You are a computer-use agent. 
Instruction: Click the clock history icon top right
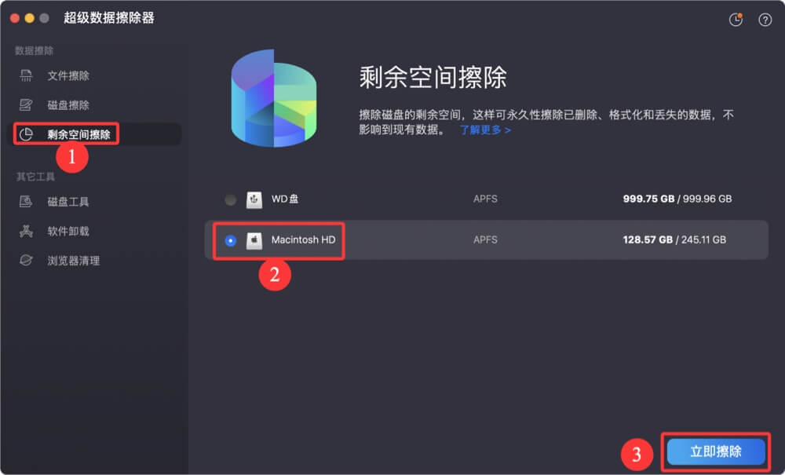736,21
